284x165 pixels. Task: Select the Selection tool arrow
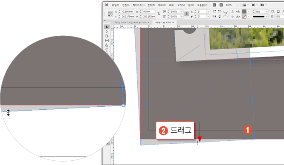coord(107,27)
